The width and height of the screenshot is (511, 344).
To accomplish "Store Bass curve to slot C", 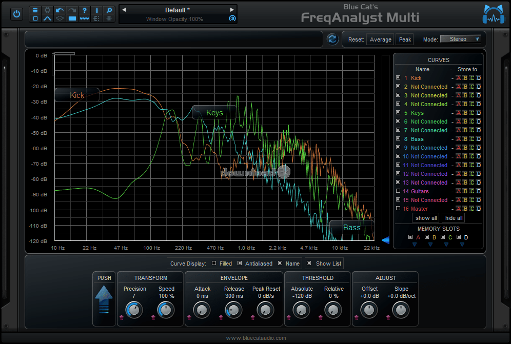I will (x=472, y=139).
